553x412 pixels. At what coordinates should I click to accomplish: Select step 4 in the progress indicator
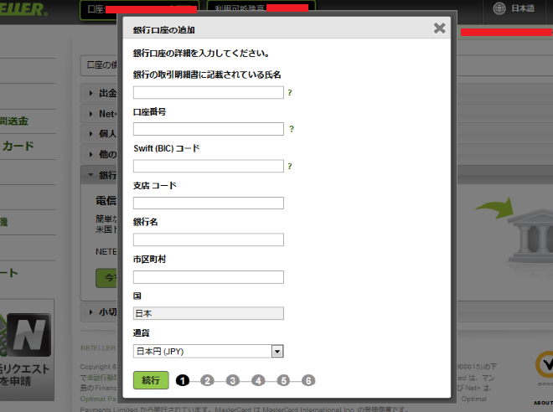(258, 381)
